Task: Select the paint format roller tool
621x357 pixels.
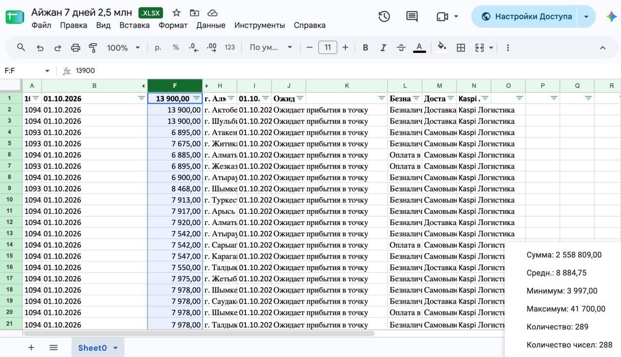Action: 93,48
